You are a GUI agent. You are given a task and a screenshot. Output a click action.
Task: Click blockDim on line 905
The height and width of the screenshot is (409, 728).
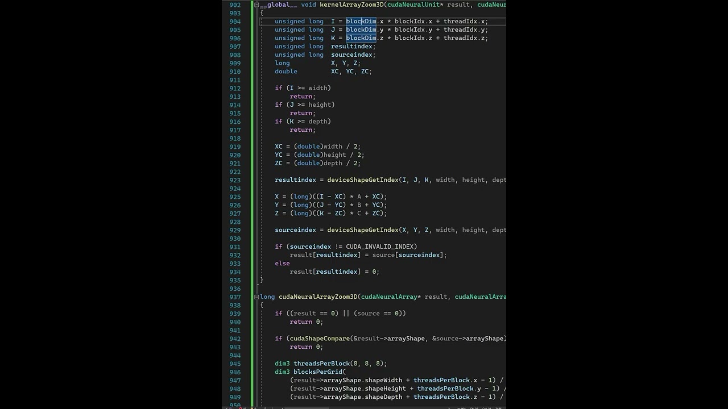tap(361, 30)
